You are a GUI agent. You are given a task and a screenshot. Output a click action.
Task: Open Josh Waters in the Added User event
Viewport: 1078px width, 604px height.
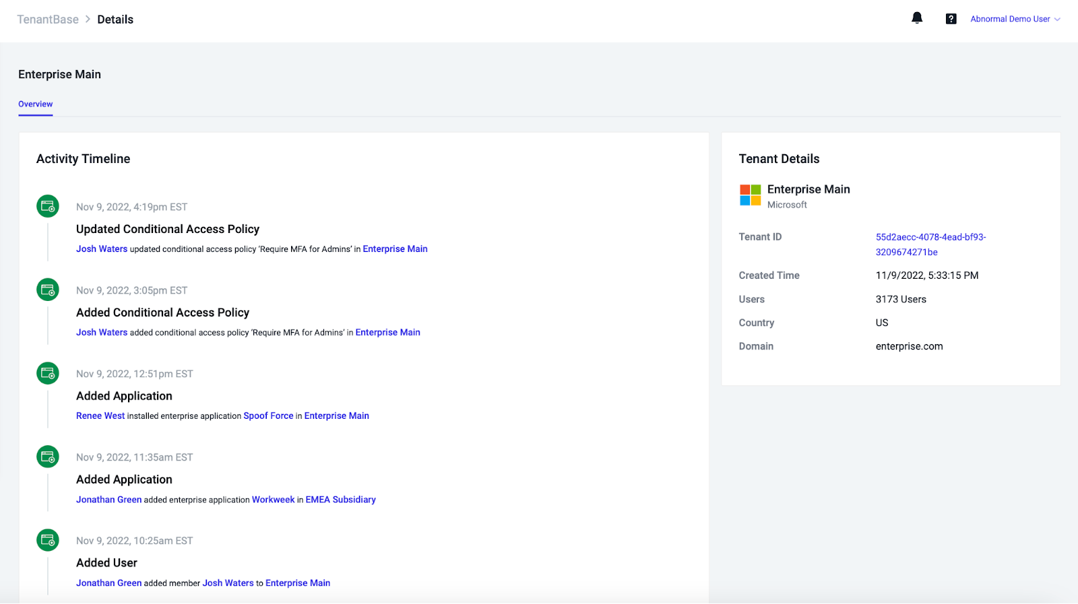coord(228,583)
